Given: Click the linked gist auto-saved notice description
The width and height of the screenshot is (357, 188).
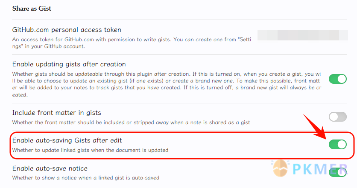Looking at the screenshot, I should coord(86,178).
